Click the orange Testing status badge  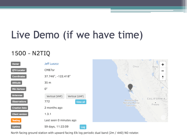[16, 121]
